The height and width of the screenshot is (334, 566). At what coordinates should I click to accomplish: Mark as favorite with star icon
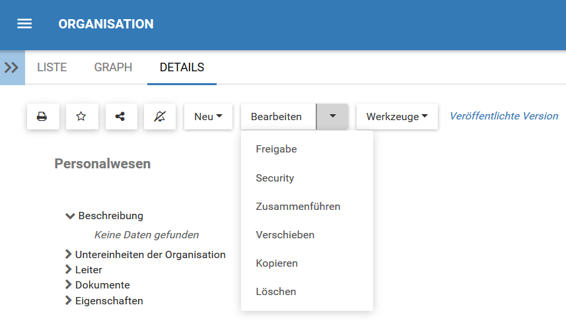coord(81,117)
